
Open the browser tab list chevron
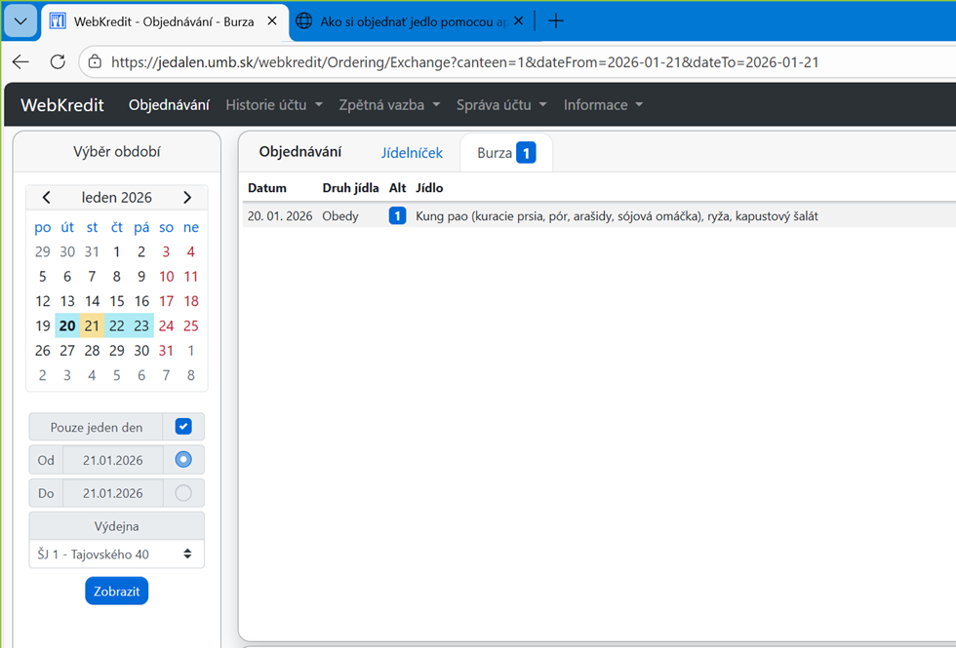click(x=20, y=20)
